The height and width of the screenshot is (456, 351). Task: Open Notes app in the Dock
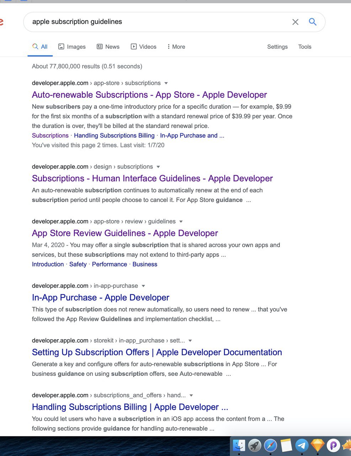coord(286,445)
